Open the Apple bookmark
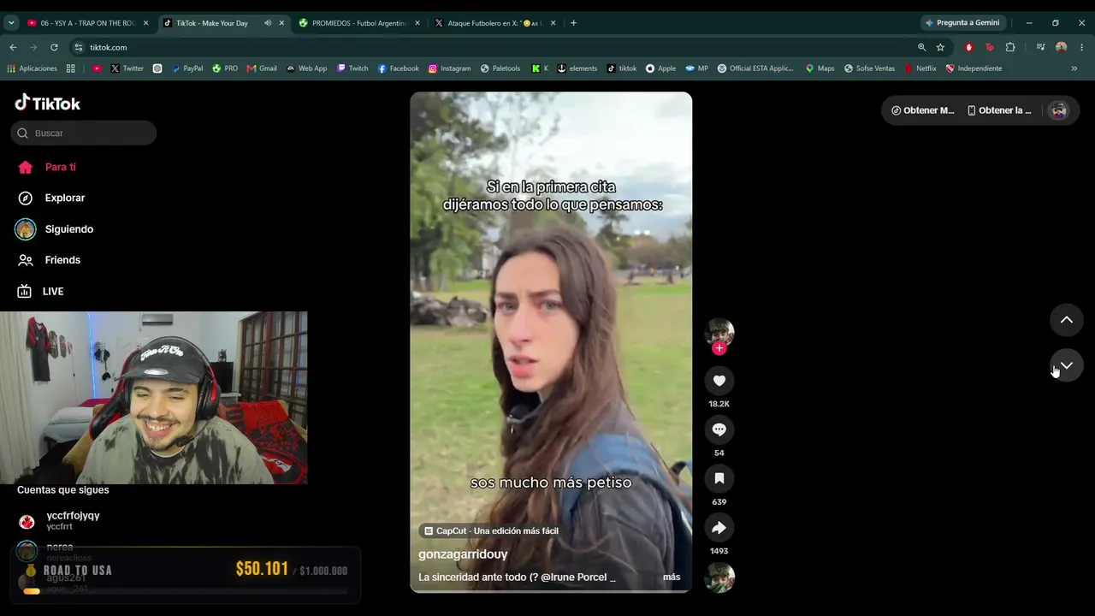The width and height of the screenshot is (1095, 616). (x=660, y=68)
